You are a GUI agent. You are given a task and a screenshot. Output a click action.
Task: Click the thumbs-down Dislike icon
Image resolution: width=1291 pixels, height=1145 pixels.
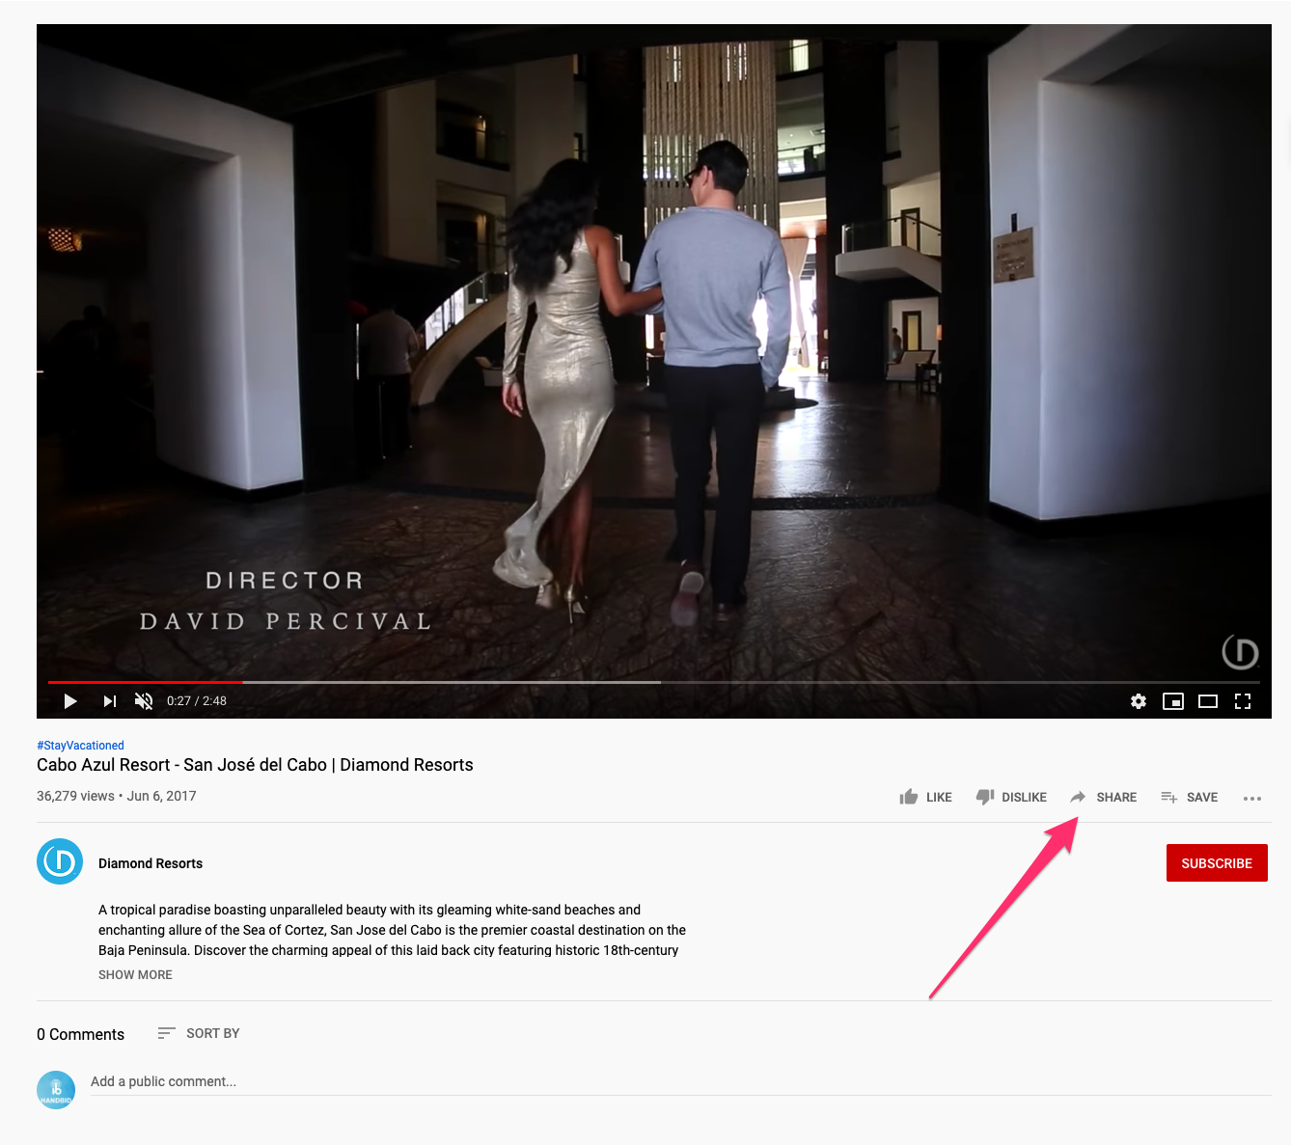985,797
